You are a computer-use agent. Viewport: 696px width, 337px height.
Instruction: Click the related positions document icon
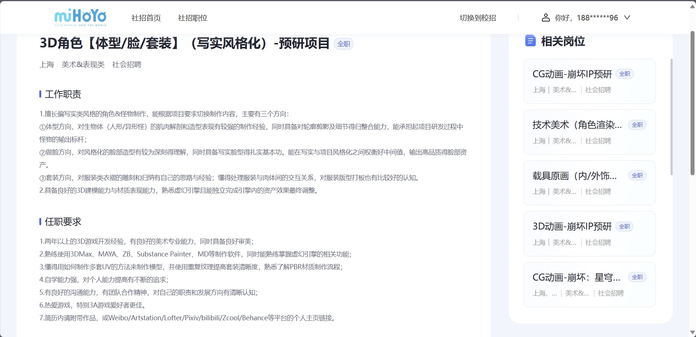pyautogui.click(x=530, y=41)
